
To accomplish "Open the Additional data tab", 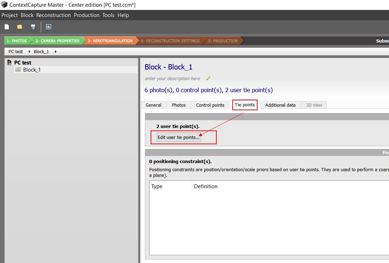I will [x=280, y=105].
